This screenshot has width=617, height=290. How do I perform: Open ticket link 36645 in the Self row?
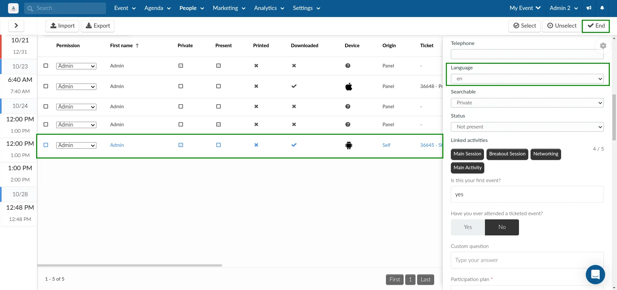tap(431, 145)
